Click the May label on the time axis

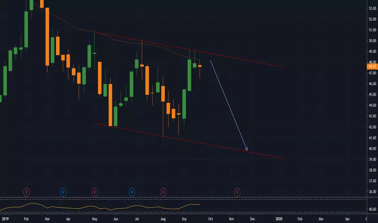coord(94,219)
